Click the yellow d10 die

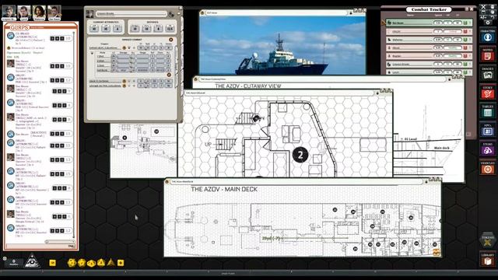coord(91,263)
